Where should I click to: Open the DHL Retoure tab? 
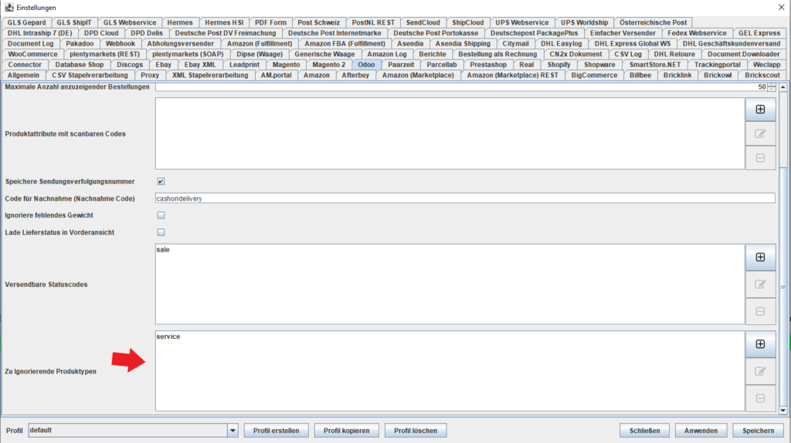pyautogui.click(x=674, y=54)
